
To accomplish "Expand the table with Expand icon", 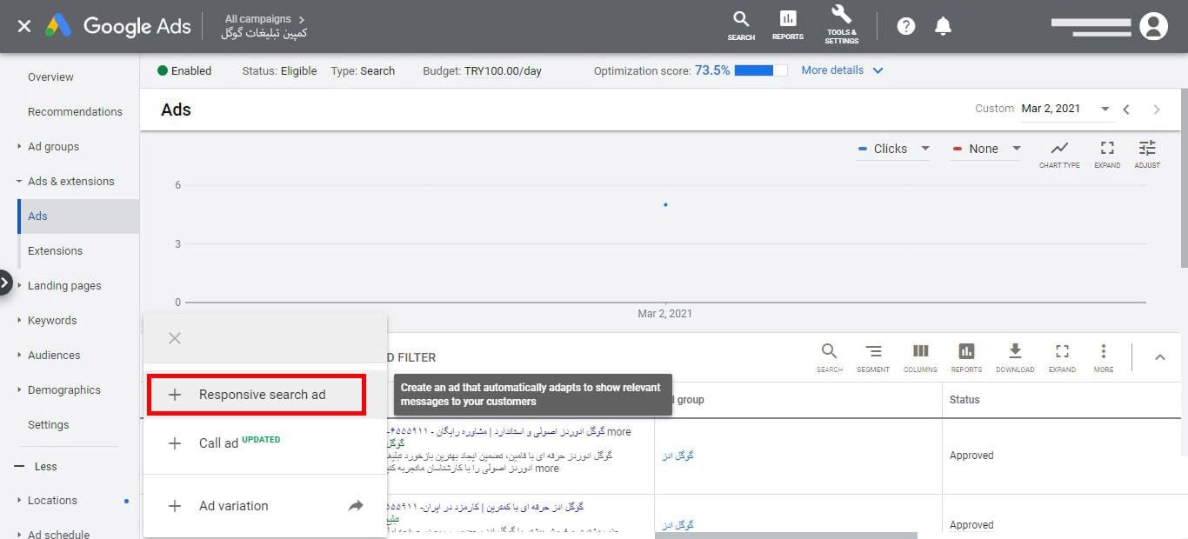I will click(1062, 356).
